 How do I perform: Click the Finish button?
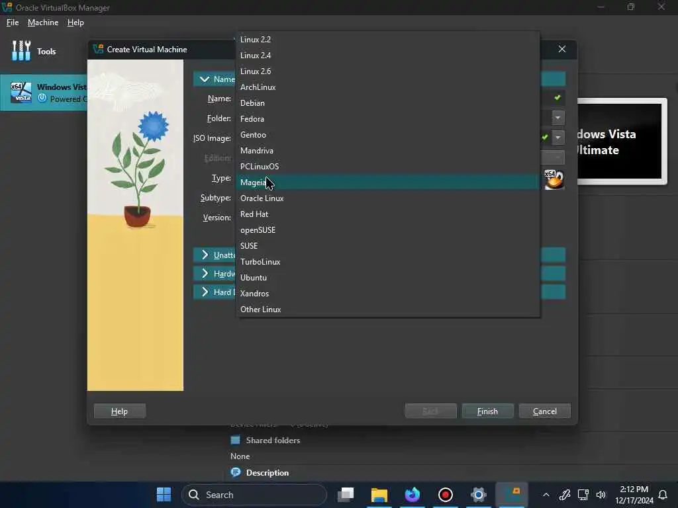tap(488, 411)
